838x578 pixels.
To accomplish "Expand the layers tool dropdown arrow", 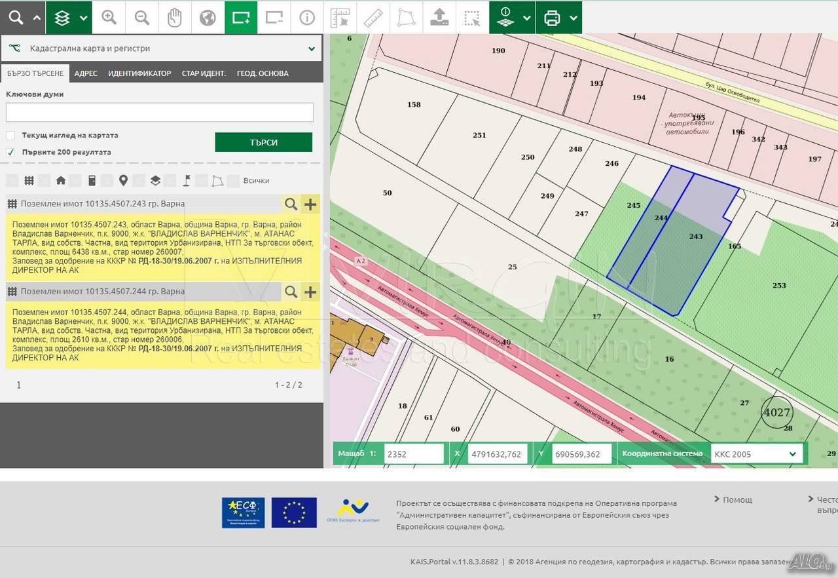I will click(83, 18).
